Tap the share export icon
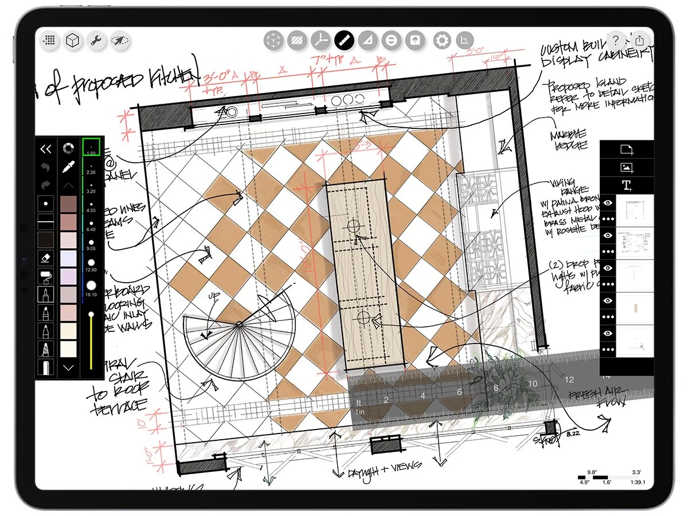 640,40
